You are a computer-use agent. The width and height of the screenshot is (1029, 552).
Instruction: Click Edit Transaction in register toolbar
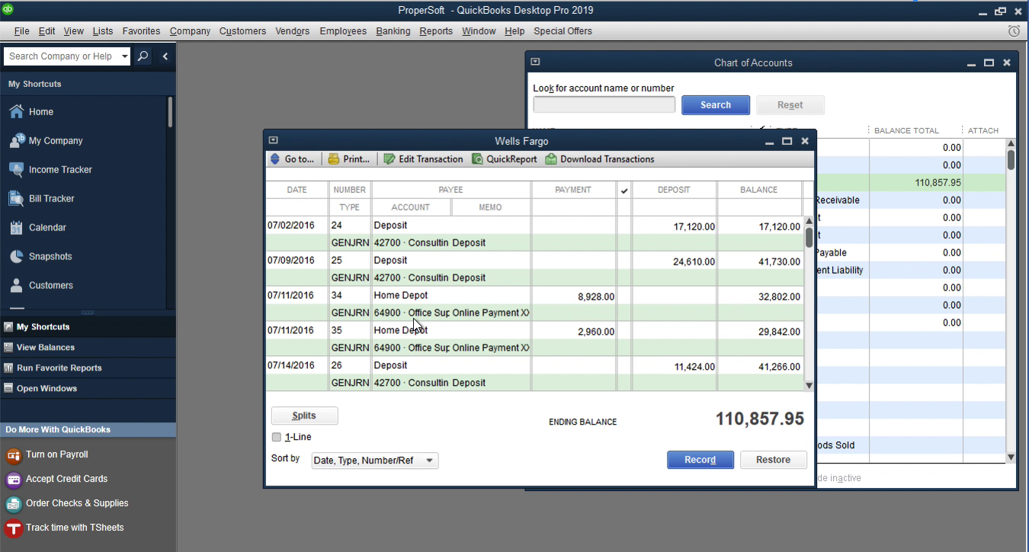[x=423, y=159]
